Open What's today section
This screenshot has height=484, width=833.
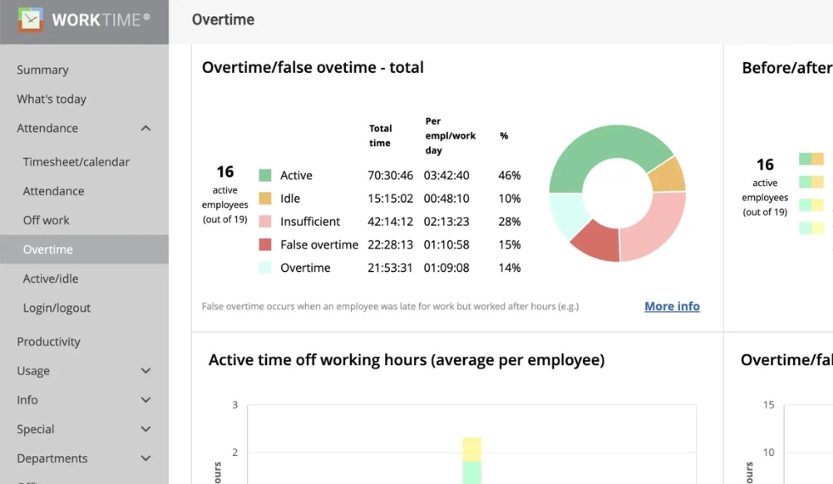52,99
